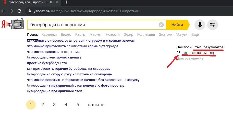Viewport: 233px width, 118px height.
Task: Expand the Ещё more services menu
Action: pyautogui.click(x=195, y=34)
